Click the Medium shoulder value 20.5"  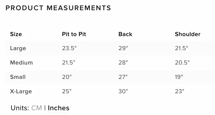tap(182, 63)
